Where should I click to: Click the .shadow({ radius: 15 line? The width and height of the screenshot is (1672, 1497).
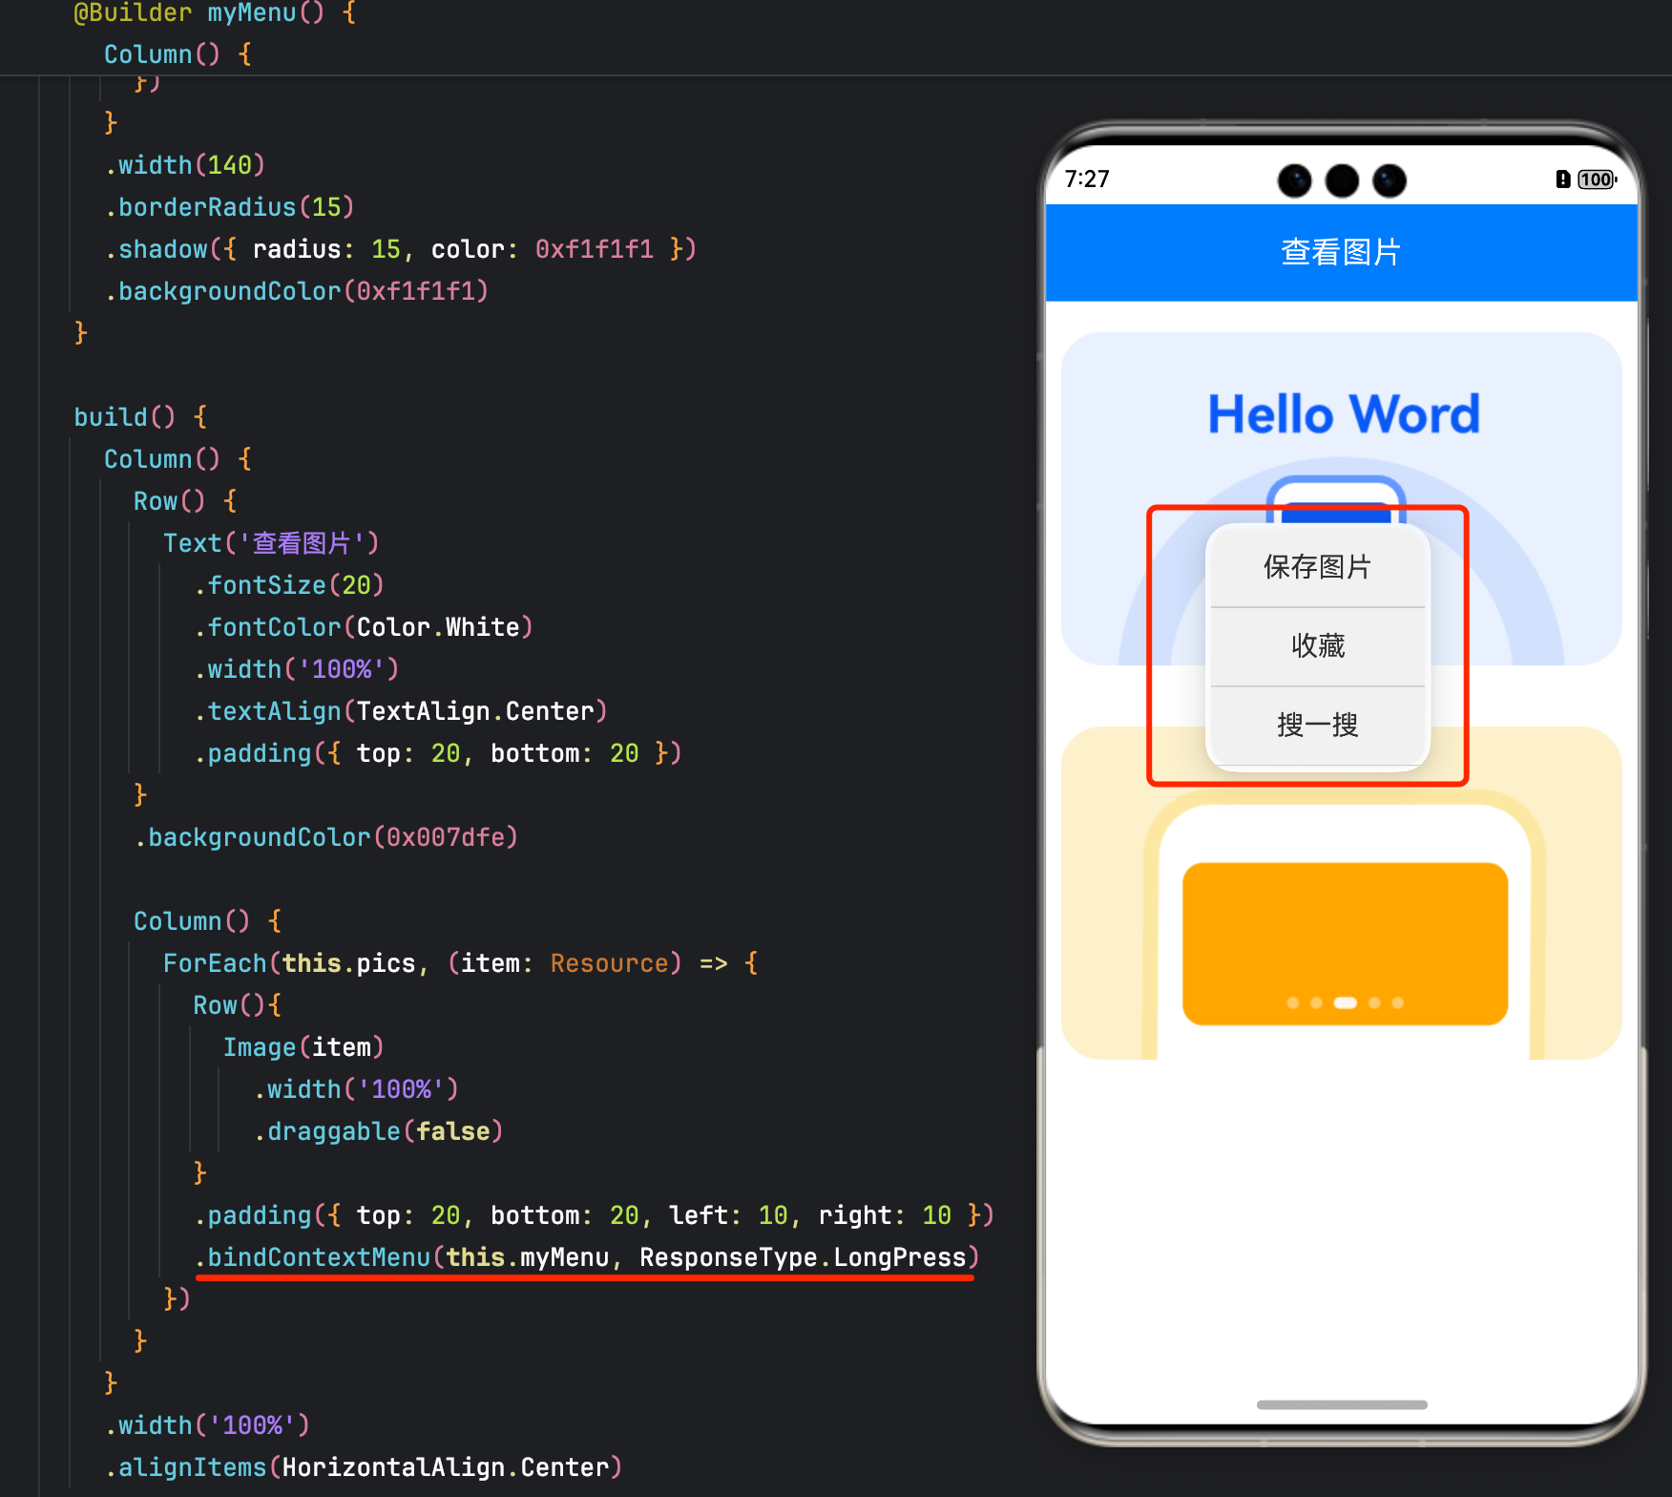click(401, 249)
